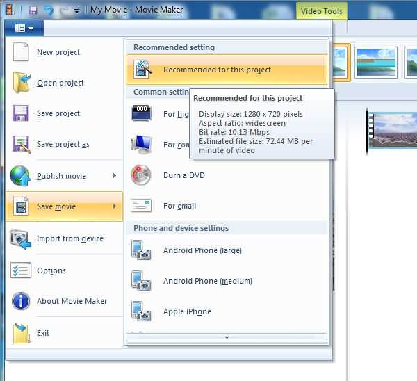Click the desert video clip in storyboard
This screenshot has height=381, width=417.
tap(392, 130)
